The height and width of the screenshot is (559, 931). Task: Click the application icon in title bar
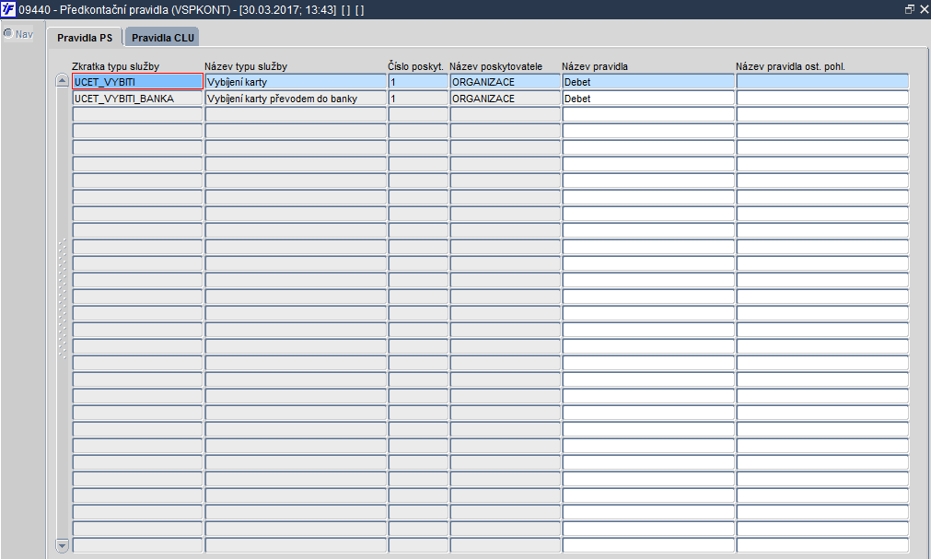8,9
